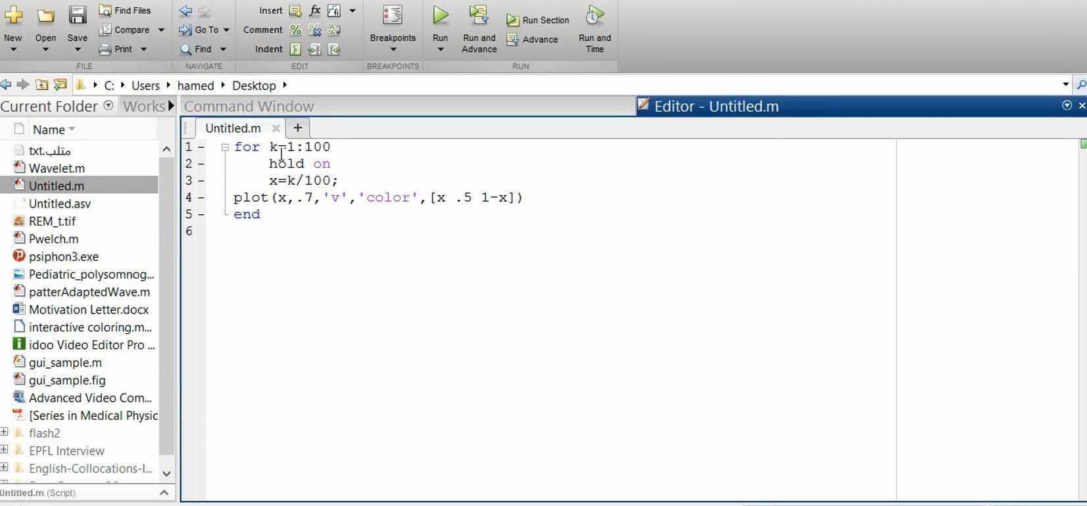1087x506 pixels.
Task: Open the Editor panel actions menu
Action: (1067, 105)
